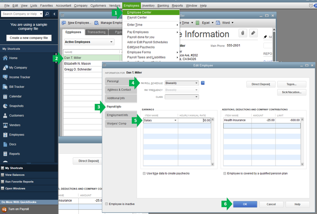Image resolution: width=317 pixels, height=214 pixels.
Task: Open Customers shortcut in sidebar
Action: pyautogui.click(x=17, y=116)
